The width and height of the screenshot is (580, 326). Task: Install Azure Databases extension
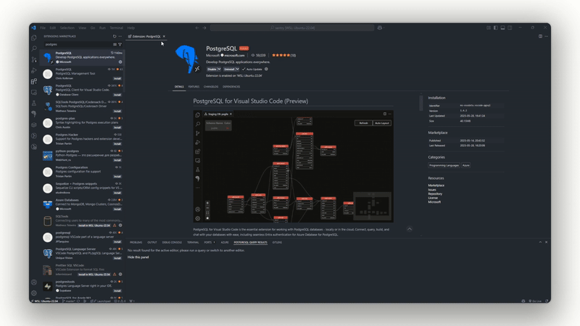pos(117,209)
